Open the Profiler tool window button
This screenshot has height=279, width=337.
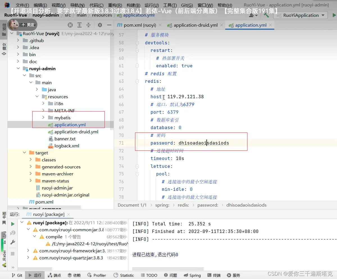tap(97, 275)
